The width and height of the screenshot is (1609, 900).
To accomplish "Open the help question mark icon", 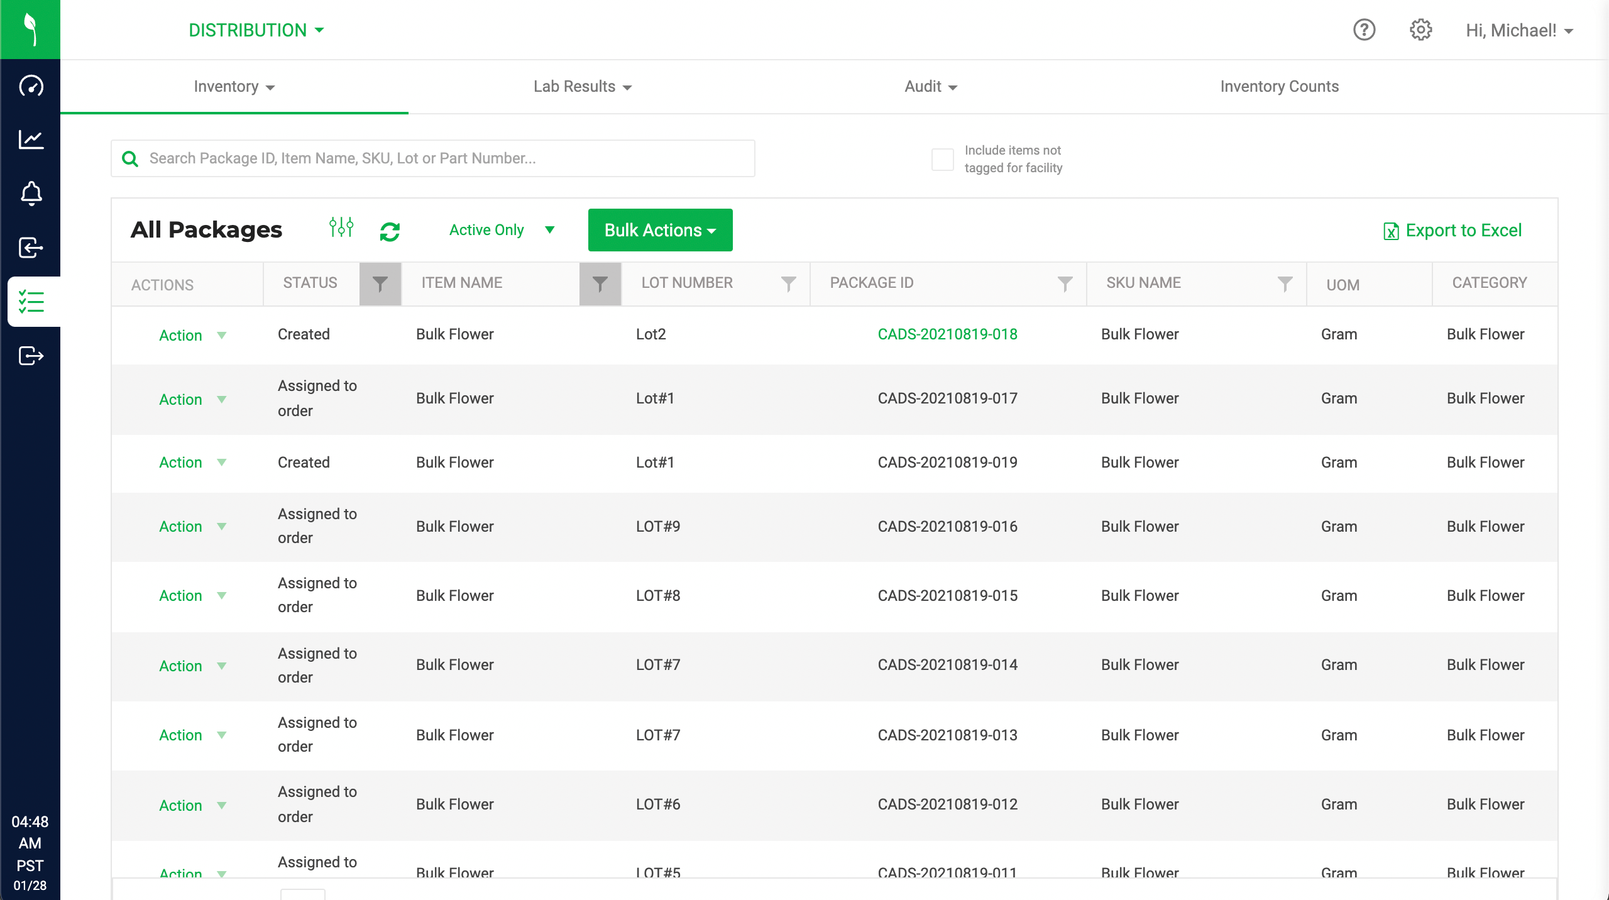I will pyautogui.click(x=1364, y=30).
